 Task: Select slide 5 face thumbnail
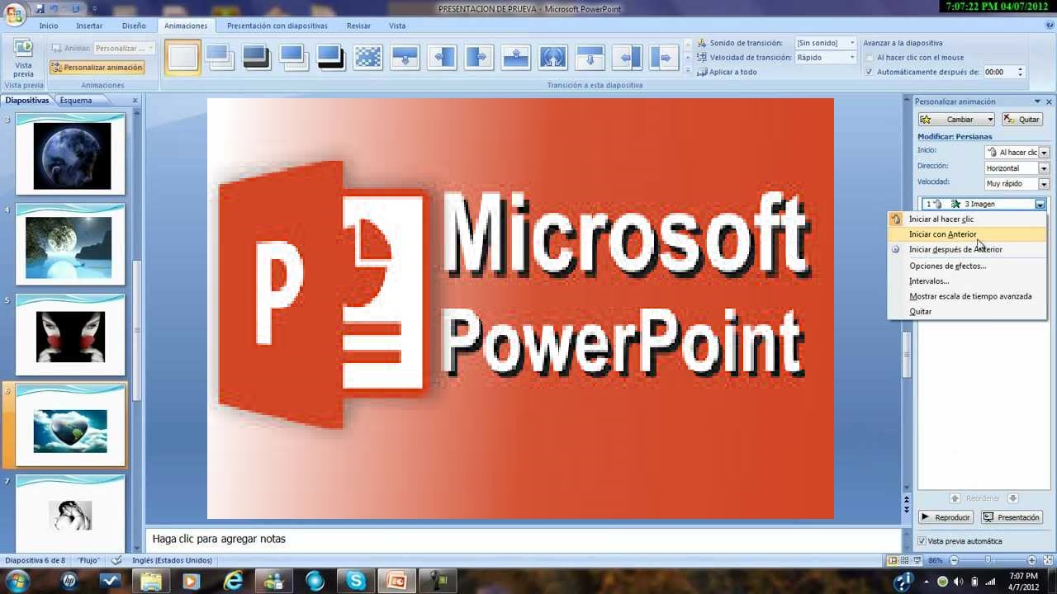[70, 337]
